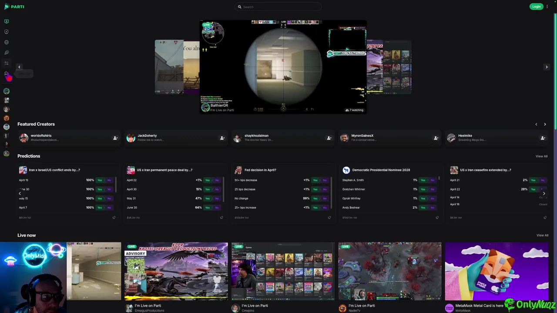
Task: Open the first channel avatar in sidebar
Action: tap(7, 91)
